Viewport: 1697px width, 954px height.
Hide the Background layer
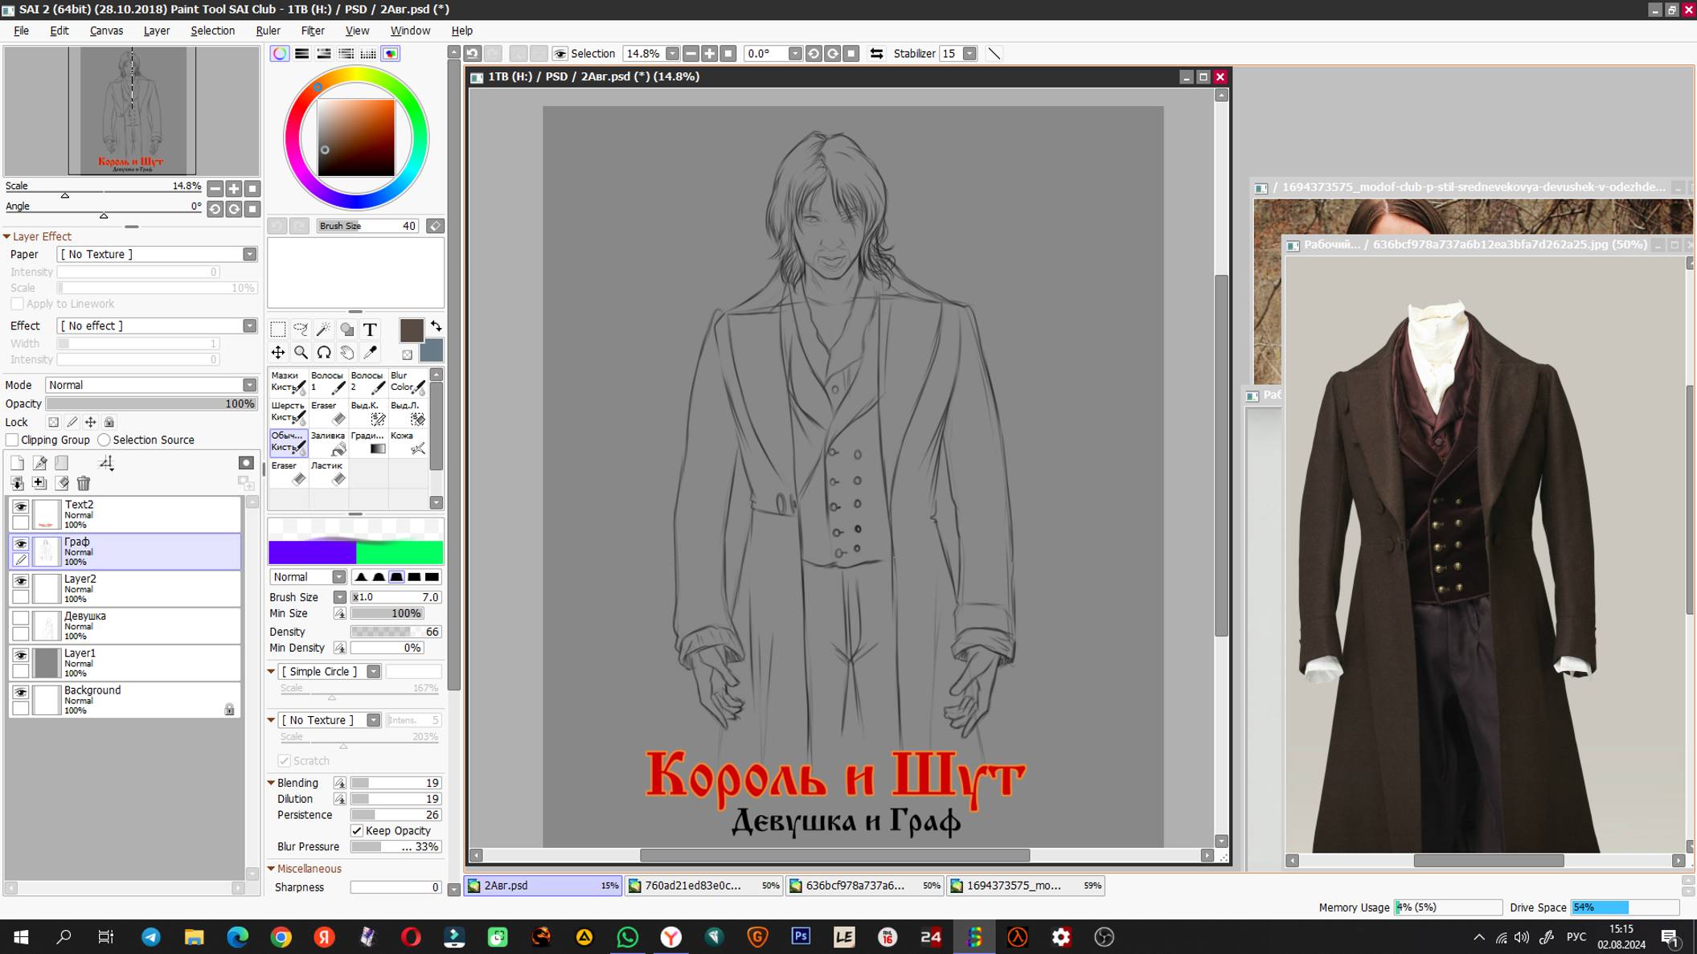(21, 693)
